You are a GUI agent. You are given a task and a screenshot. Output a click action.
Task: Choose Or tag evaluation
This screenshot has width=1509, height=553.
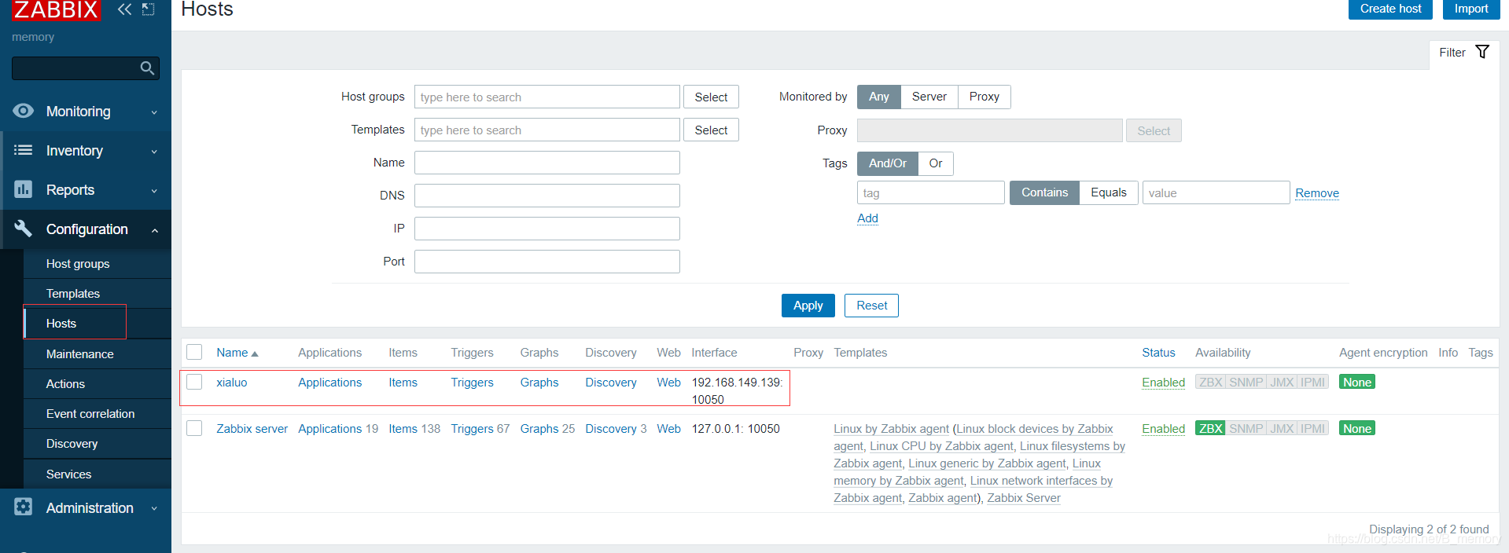[x=936, y=163]
